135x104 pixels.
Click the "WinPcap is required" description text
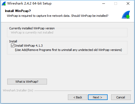point(57,16)
